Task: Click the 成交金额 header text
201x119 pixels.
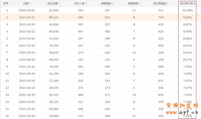Action: click(53, 3)
